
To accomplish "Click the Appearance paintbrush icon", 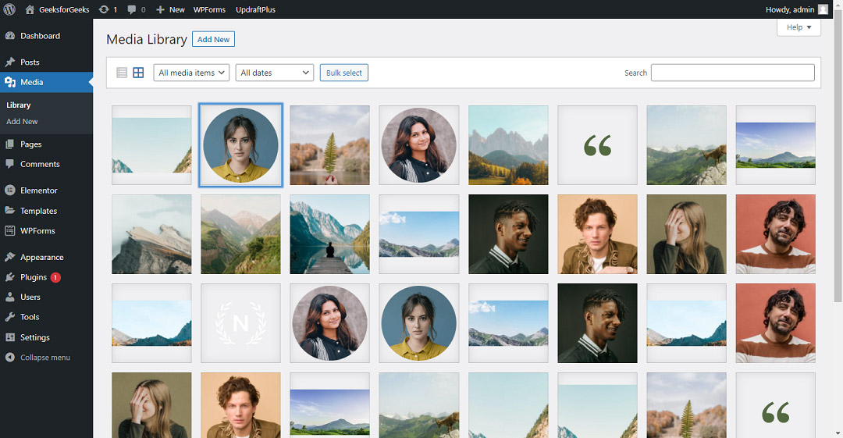I will point(9,257).
